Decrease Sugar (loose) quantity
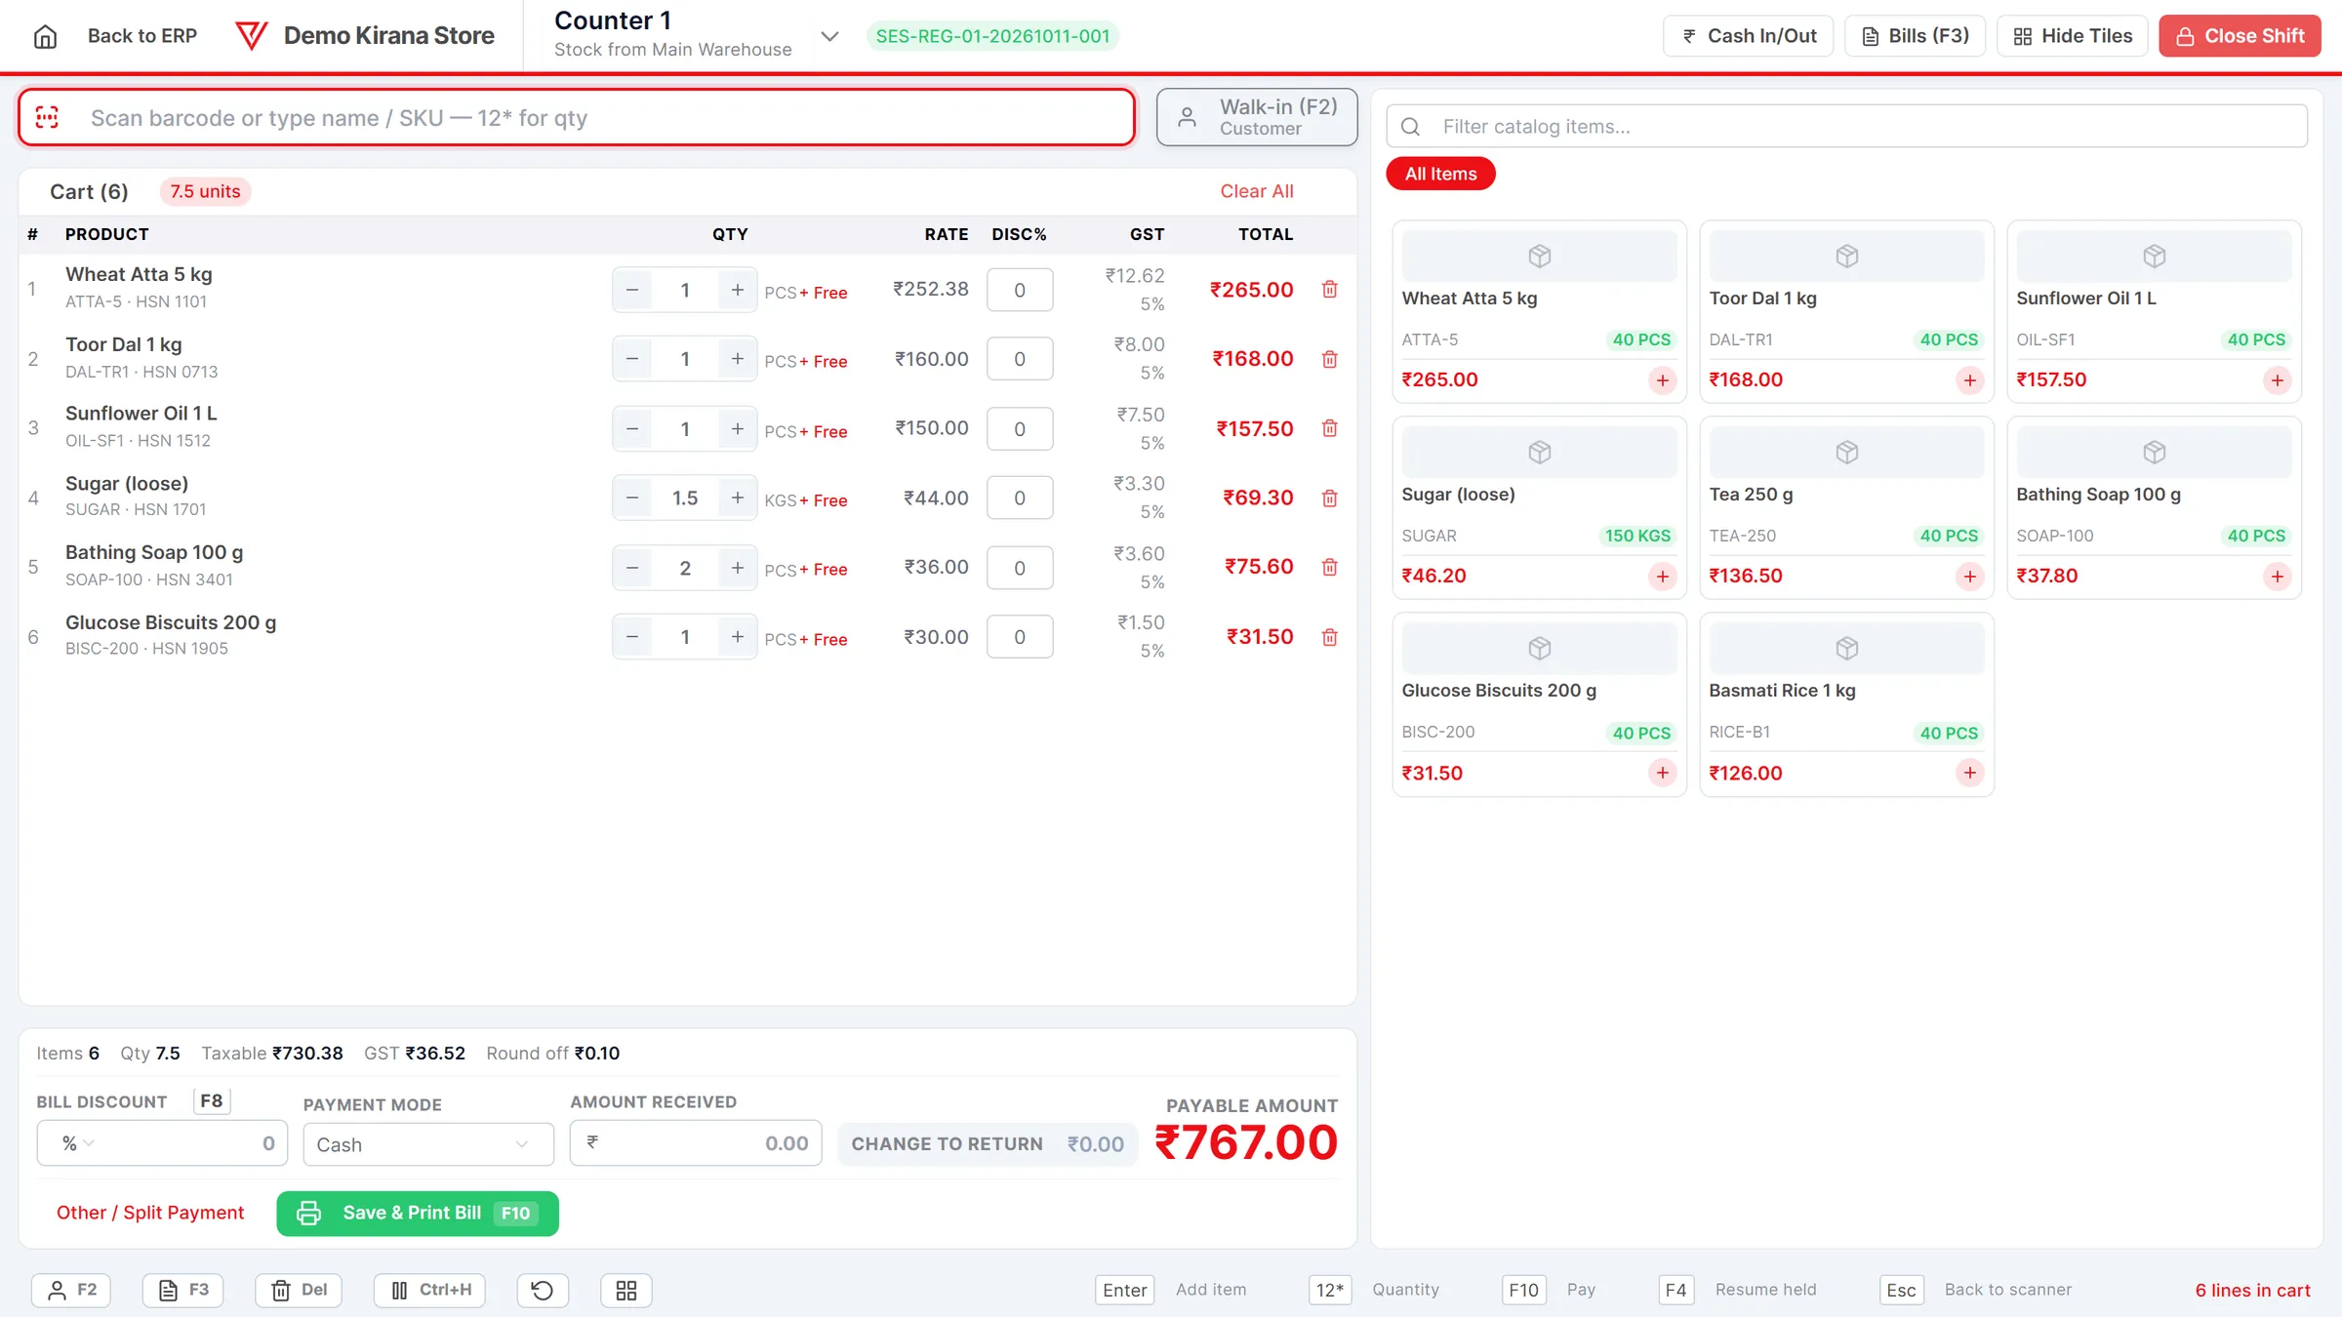Image resolution: width=2342 pixels, height=1317 pixels. [x=632, y=499]
